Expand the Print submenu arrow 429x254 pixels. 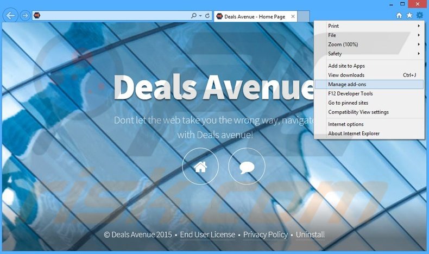pos(419,26)
